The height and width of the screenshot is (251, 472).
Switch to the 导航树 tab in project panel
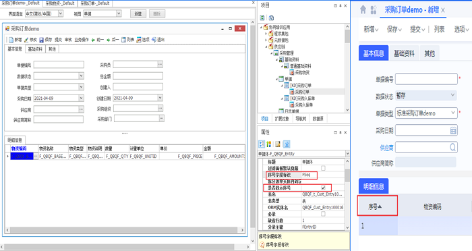(301, 119)
